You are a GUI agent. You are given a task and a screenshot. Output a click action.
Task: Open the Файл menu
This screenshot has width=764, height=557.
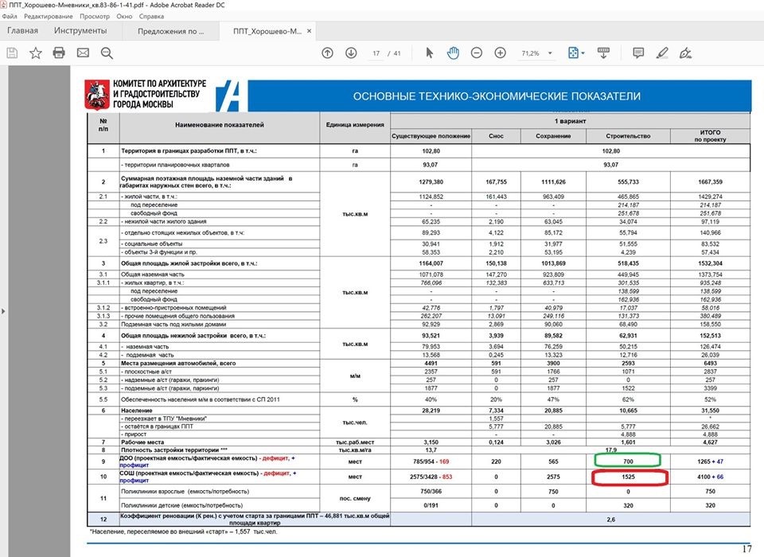point(10,16)
